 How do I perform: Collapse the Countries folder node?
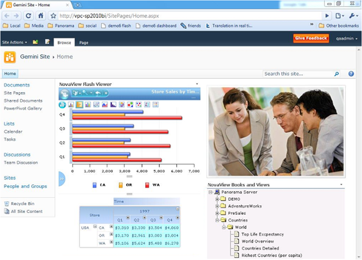[217, 220]
